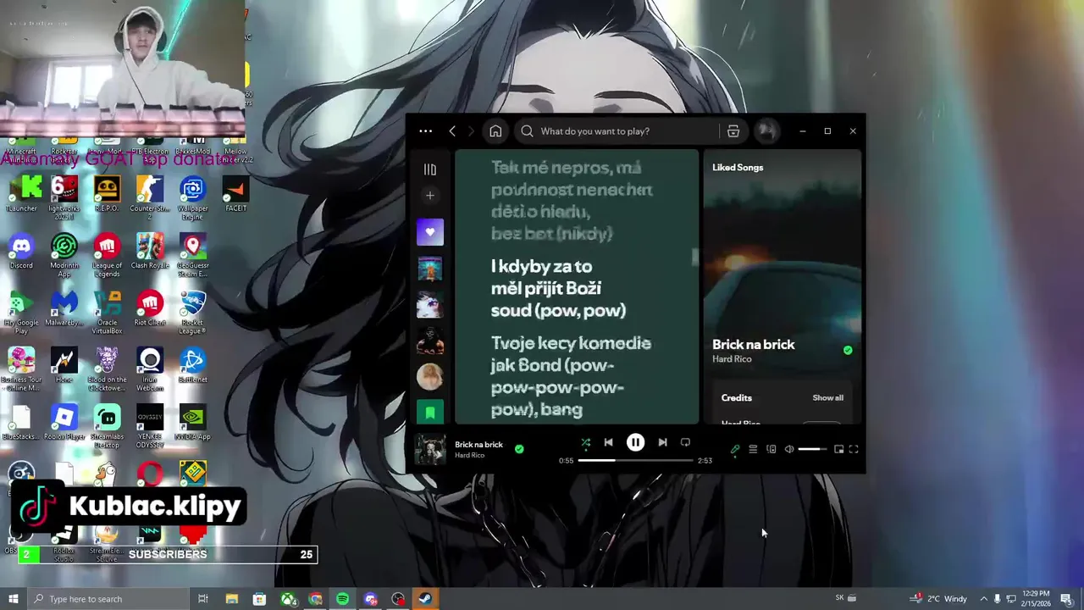Expand Your Library sidebar
Screen dimensions: 1084x610
[x=430, y=169]
